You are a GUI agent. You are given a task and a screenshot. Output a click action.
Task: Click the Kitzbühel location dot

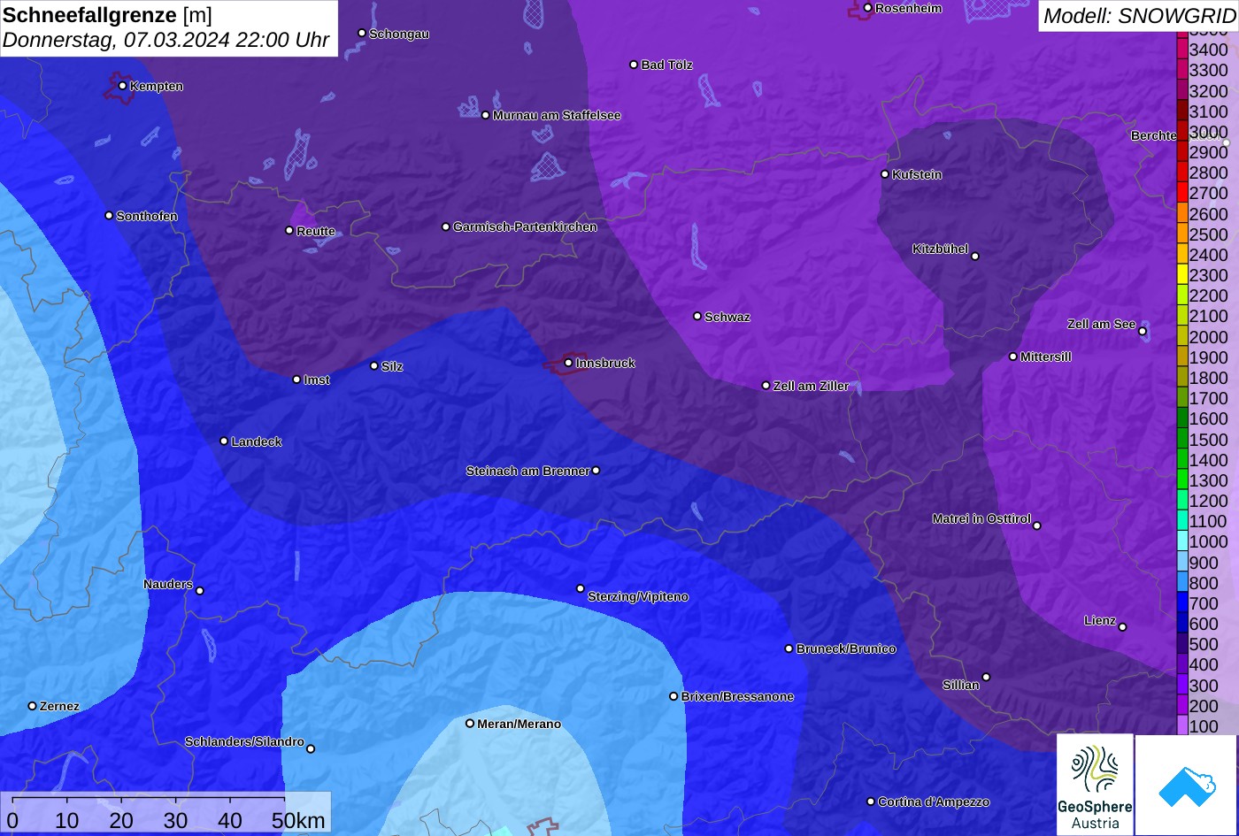(x=975, y=257)
